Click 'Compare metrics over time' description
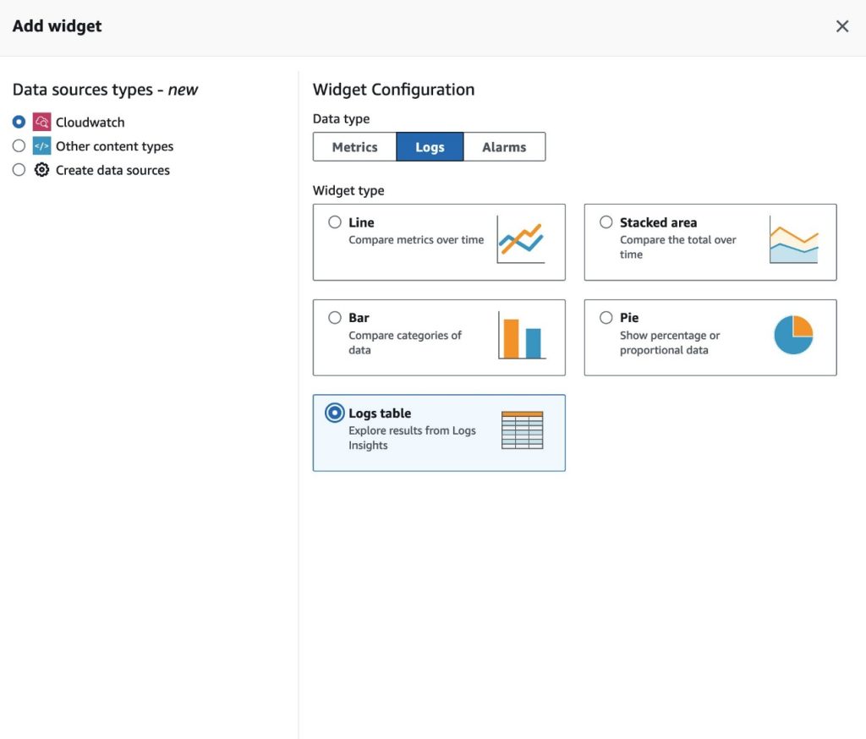Image resolution: width=866 pixels, height=739 pixels. 416,239
